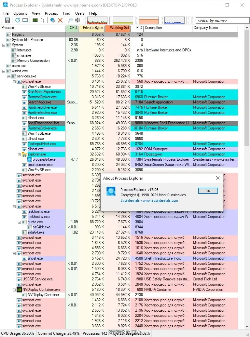Open the Sysinternals - www.sysinternals.com link

[x=149, y=200]
